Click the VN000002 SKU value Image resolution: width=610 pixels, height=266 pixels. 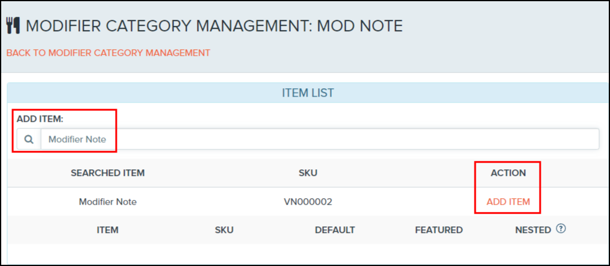pyautogui.click(x=308, y=202)
